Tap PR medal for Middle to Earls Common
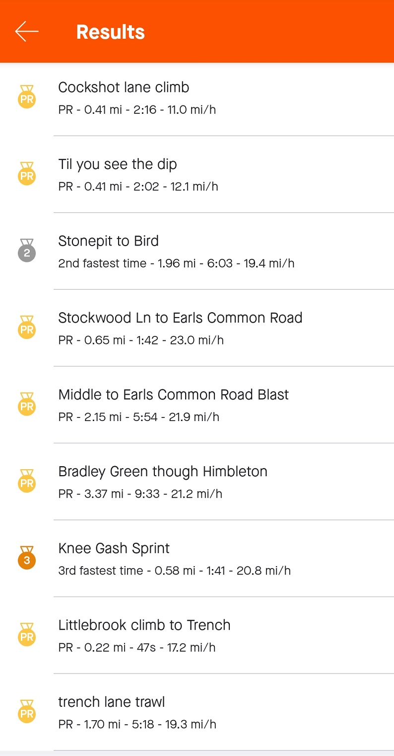Screen dimensions: 394x756 tap(27, 405)
